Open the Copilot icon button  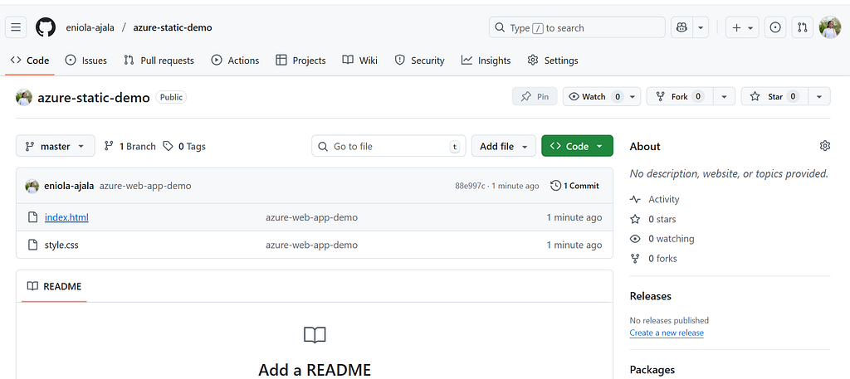click(681, 27)
